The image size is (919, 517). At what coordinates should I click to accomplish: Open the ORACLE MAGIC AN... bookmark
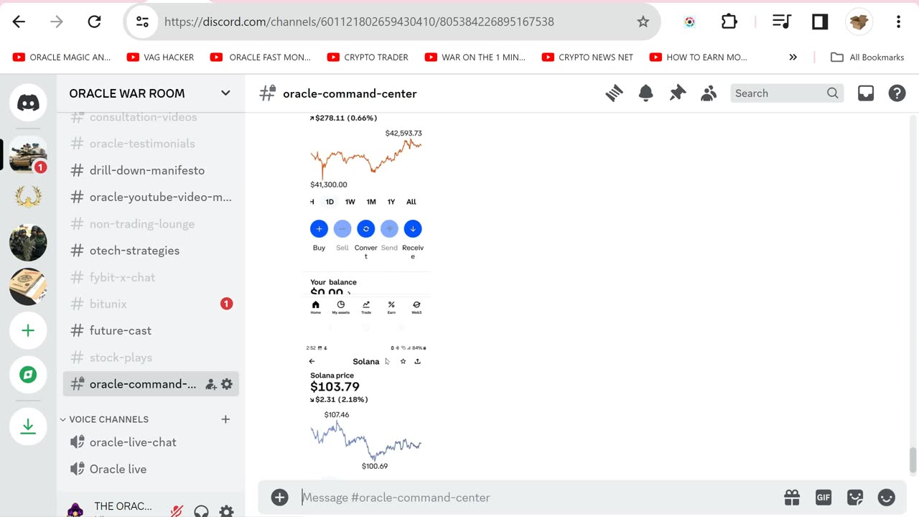[62, 57]
